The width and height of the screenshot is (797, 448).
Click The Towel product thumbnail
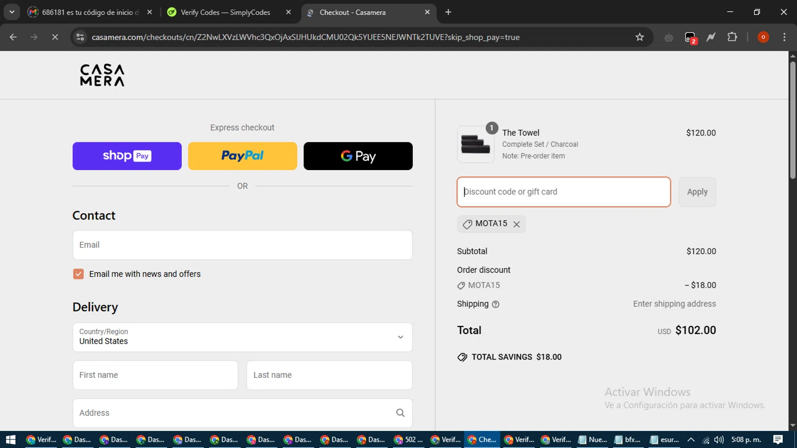[476, 144]
